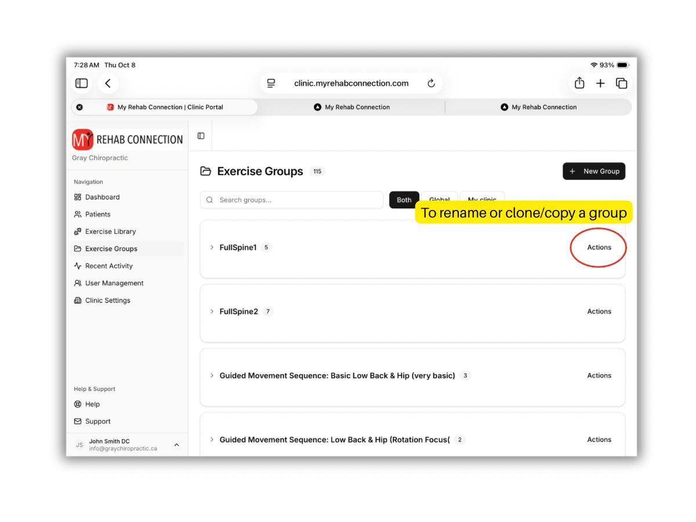This screenshot has width=696, height=522.
Task: Select the Global filter
Action: [440, 200]
